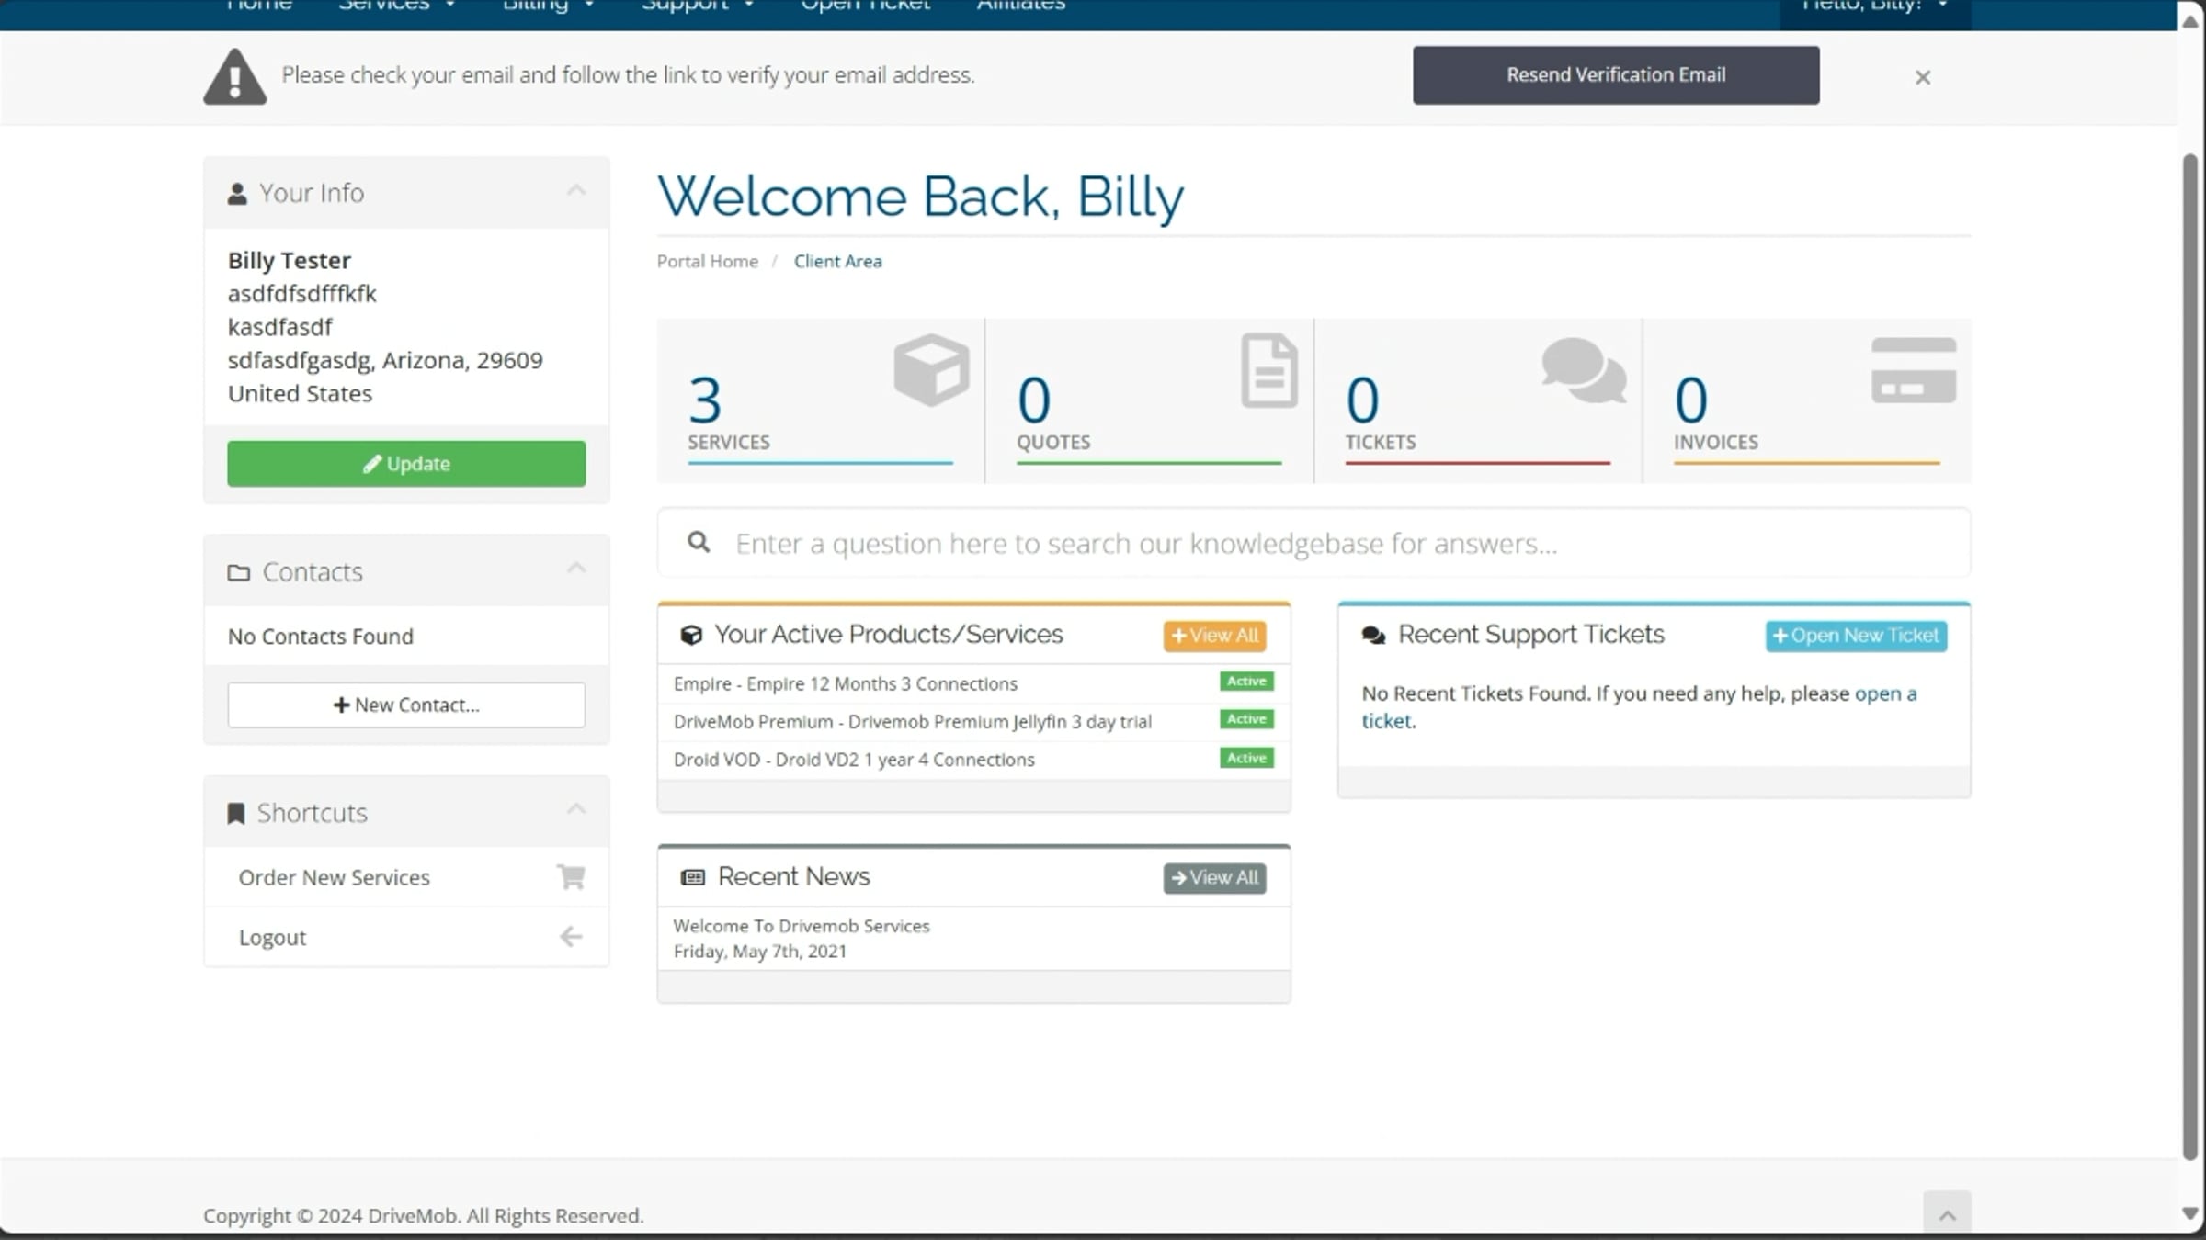This screenshot has height=1240, width=2206.
Task: Open the Empire 12 Months 3 Connections service
Action: pyautogui.click(x=845, y=684)
